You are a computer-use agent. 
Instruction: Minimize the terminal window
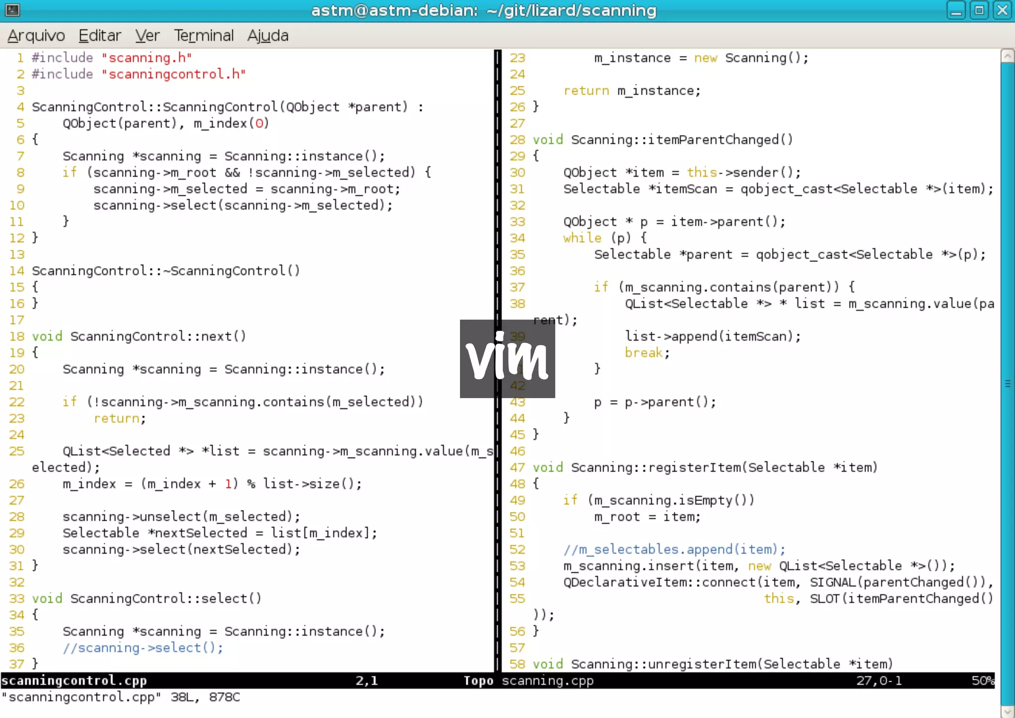956,10
